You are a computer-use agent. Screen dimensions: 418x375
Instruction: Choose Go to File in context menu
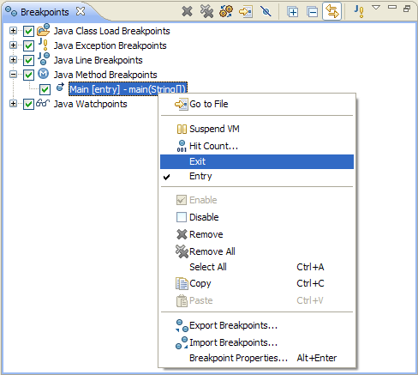coord(257,104)
